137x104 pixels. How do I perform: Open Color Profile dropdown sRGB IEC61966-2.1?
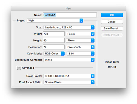click(x=69, y=76)
